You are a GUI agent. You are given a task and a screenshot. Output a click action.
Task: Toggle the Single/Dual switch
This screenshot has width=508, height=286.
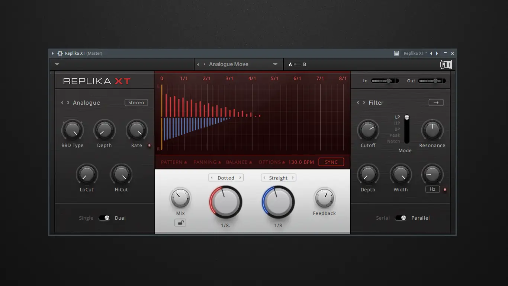pos(104,218)
